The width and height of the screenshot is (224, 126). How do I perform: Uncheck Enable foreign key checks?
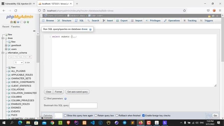click(x=143, y=115)
